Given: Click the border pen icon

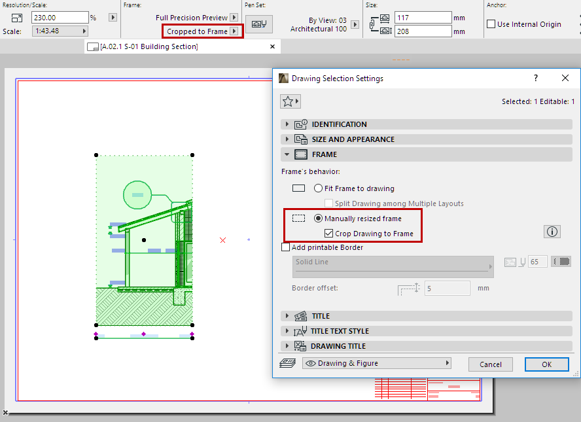Looking at the screenshot, I should point(522,262).
